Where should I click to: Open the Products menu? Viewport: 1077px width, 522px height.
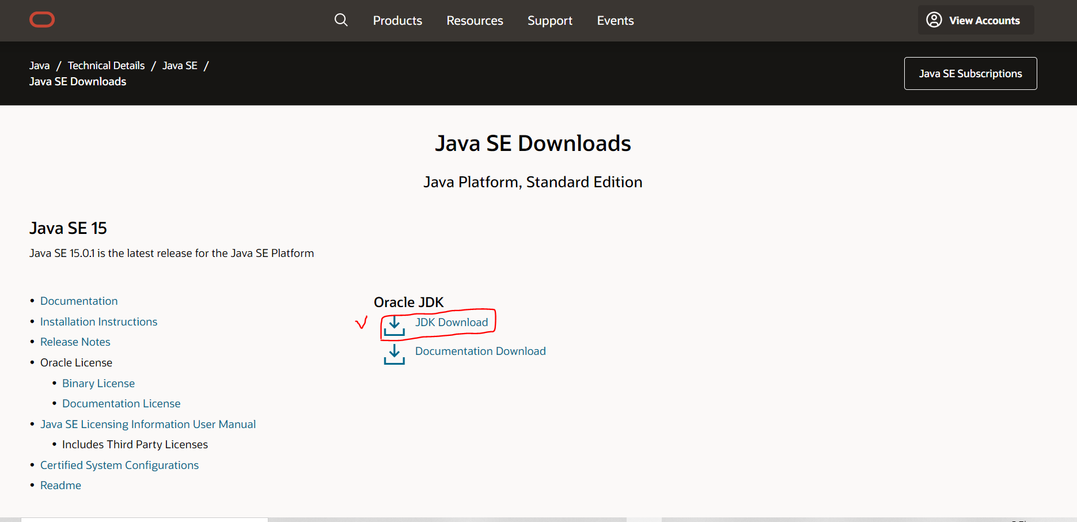point(397,21)
